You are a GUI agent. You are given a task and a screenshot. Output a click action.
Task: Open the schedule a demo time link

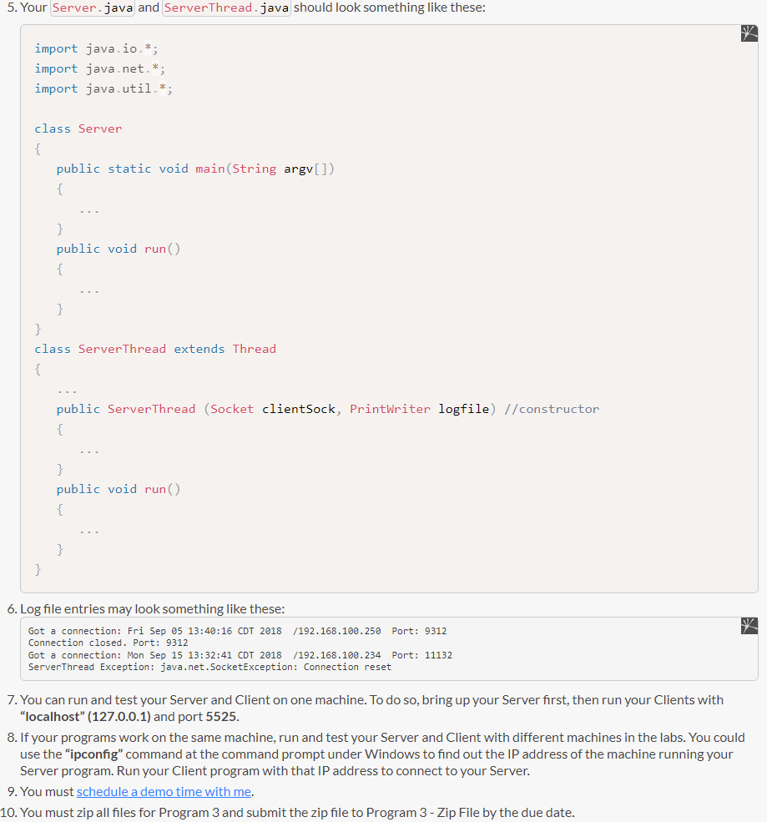164,792
